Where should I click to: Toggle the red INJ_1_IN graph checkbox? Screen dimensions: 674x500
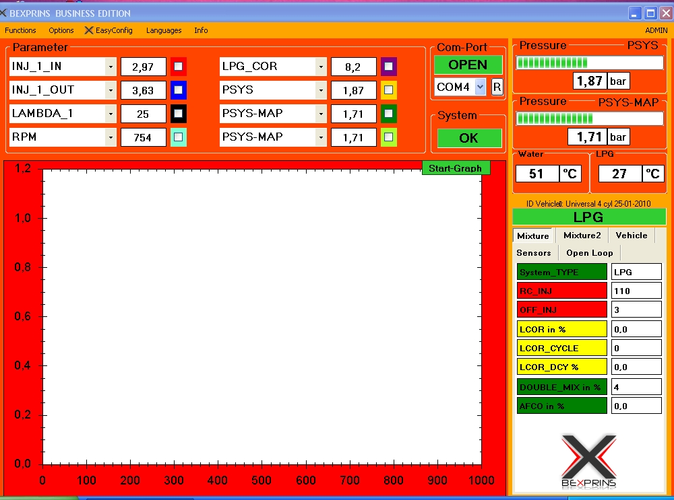(178, 67)
